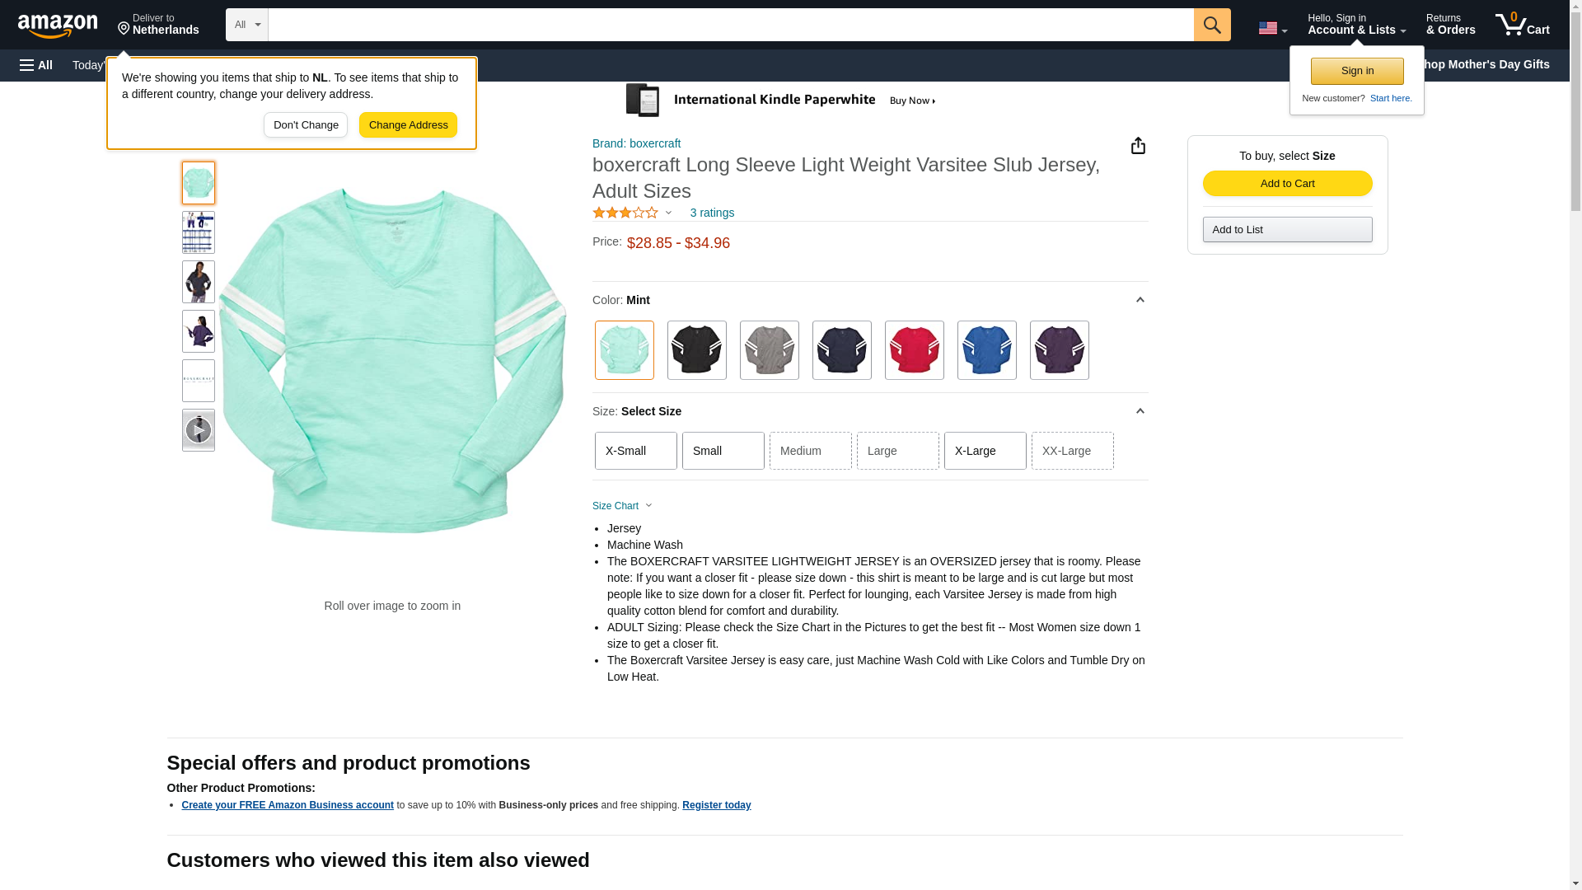The height and width of the screenshot is (890, 1582).
Task: Open the Amazon logo home link
Action: pos(58,26)
